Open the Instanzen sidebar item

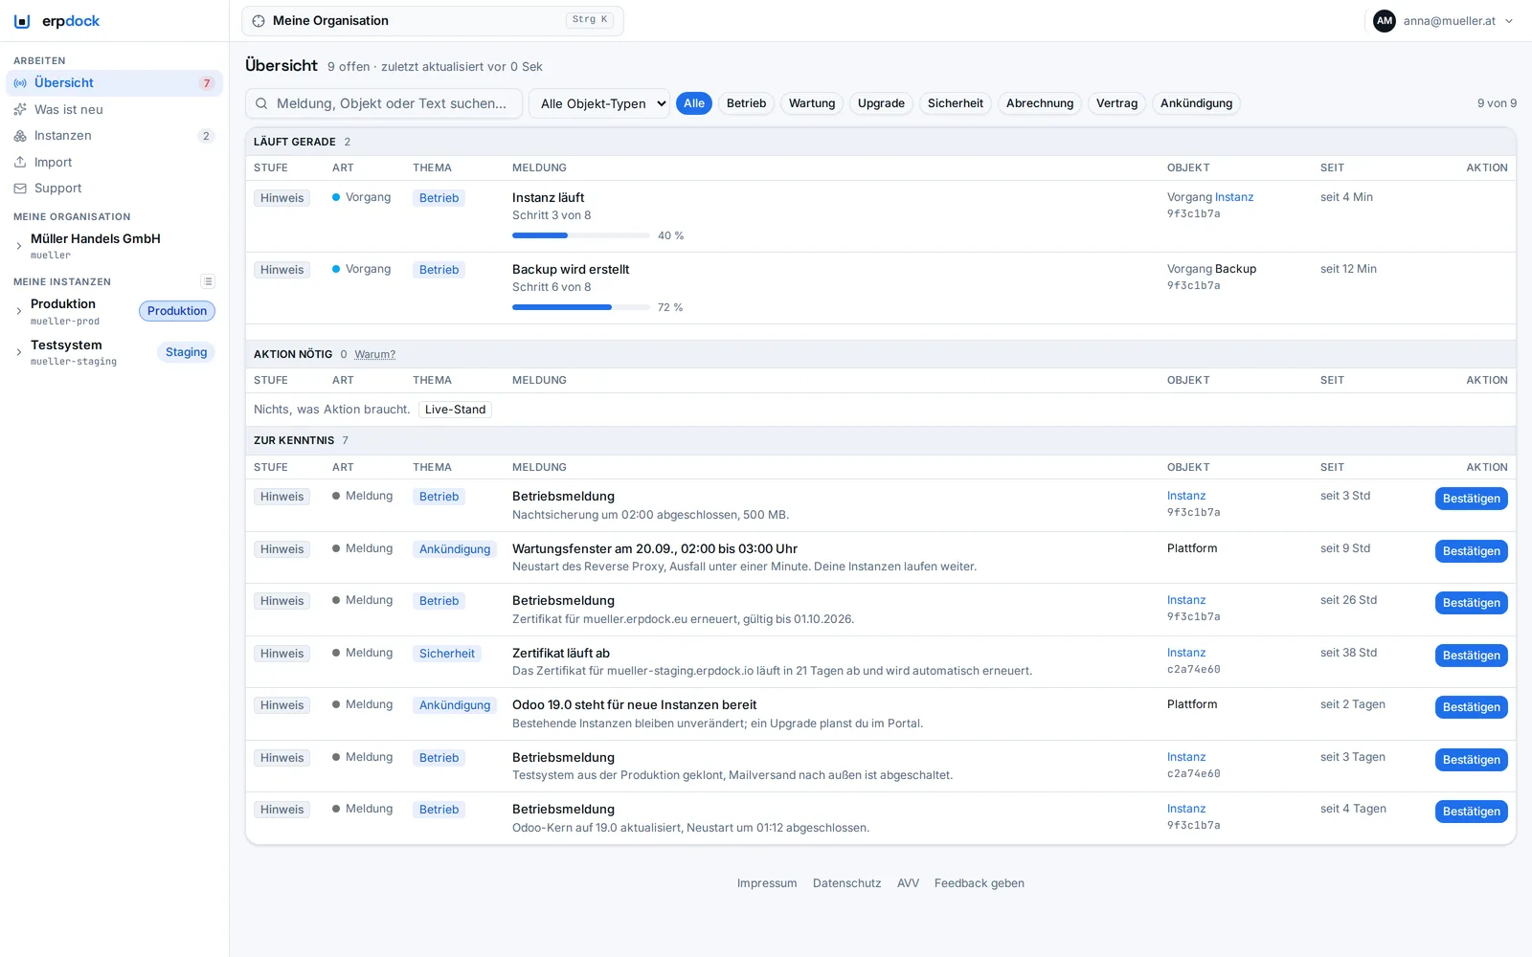tap(115, 136)
